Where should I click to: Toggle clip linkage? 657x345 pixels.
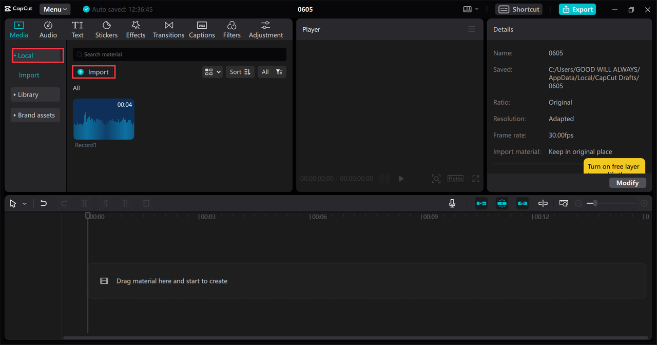point(523,203)
